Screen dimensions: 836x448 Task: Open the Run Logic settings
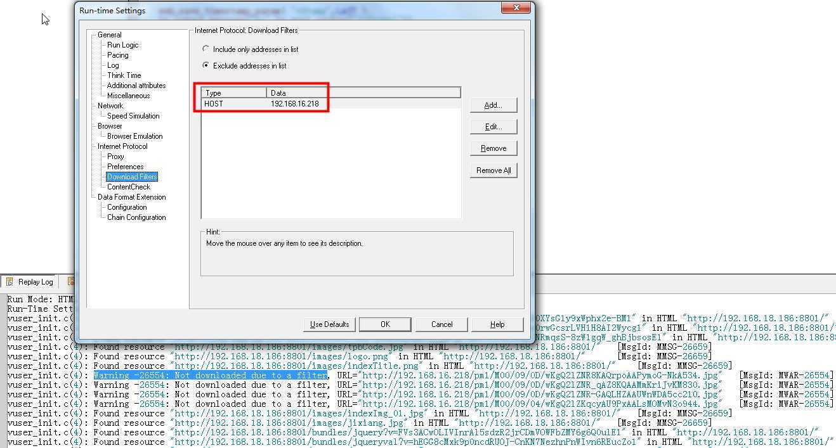pyautogui.click(x=122, y=45)
